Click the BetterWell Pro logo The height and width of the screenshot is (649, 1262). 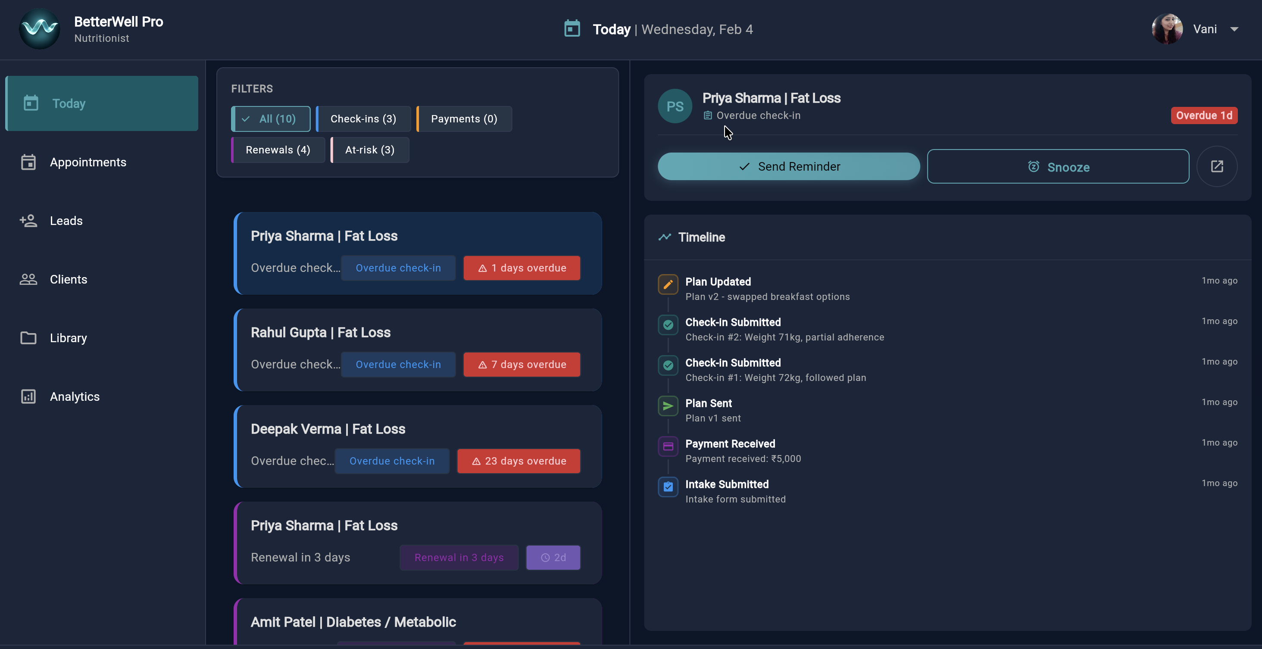39,28
